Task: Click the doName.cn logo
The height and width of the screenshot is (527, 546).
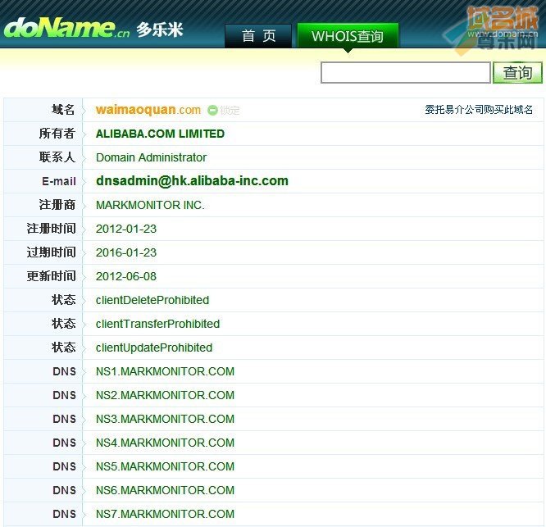Action: point(66,28)
